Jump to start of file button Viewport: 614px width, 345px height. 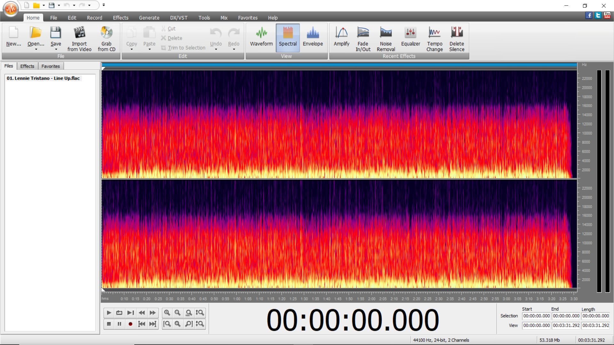pos(142,324)
